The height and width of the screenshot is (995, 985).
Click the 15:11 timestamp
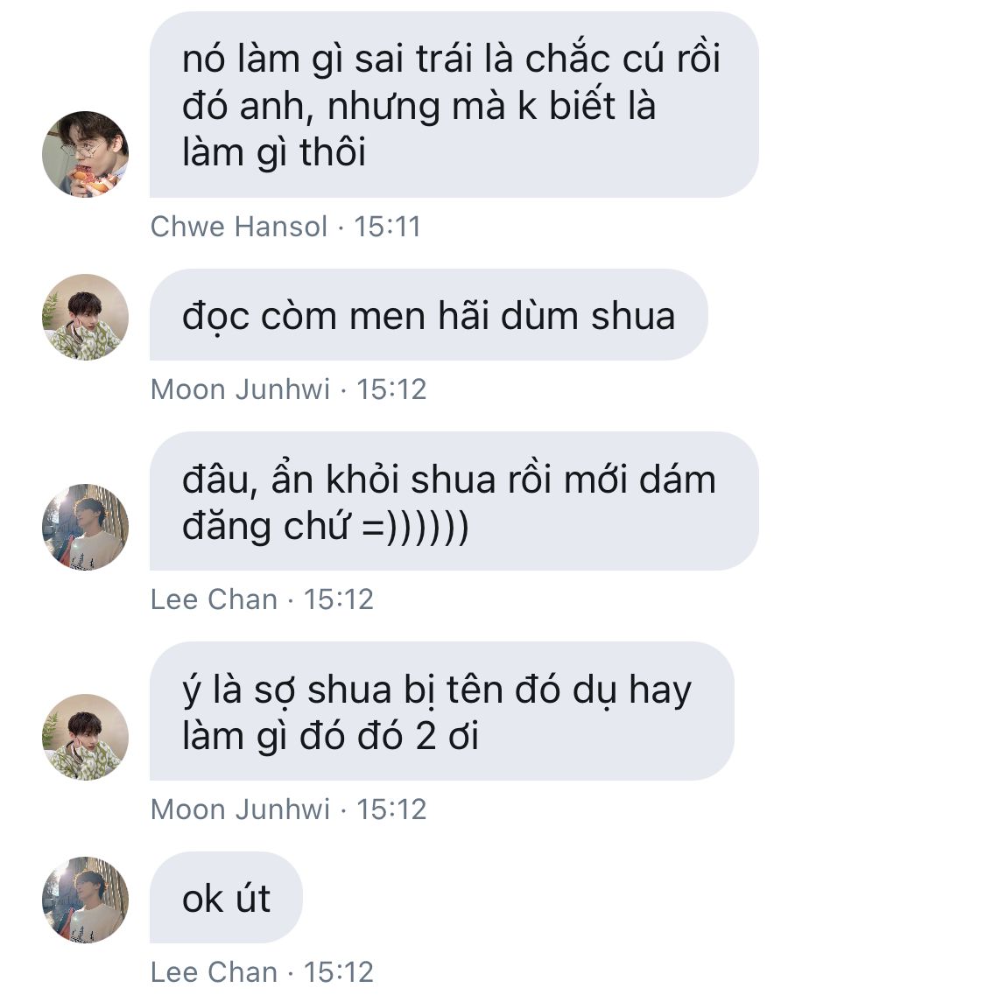(x=387, y=227)
